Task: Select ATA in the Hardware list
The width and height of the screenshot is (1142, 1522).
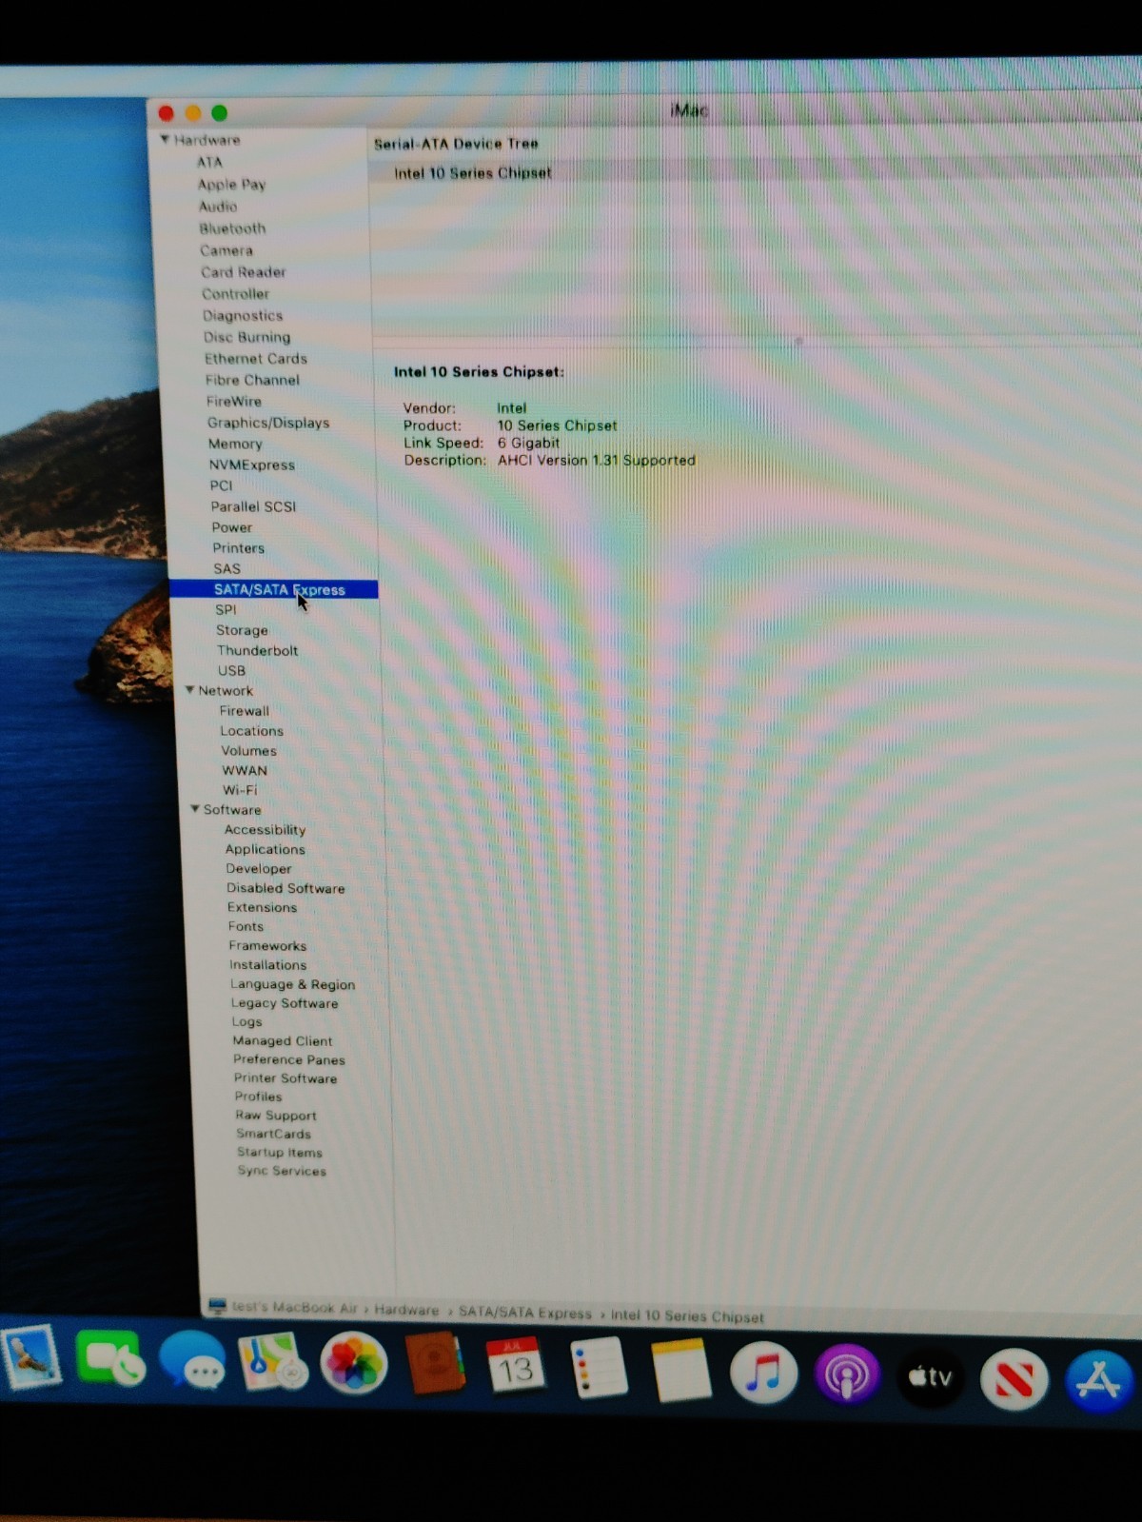Action: (x=208, y=162)
